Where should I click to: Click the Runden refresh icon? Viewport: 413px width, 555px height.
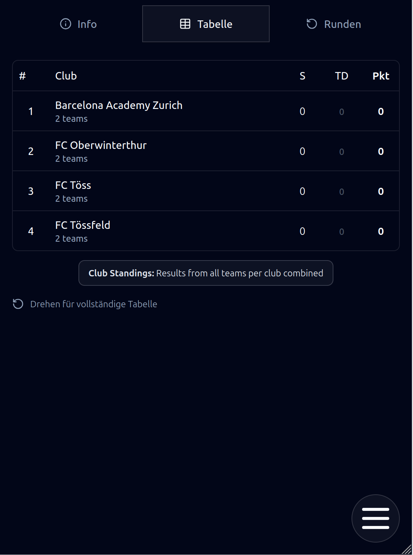click(312, 24)
